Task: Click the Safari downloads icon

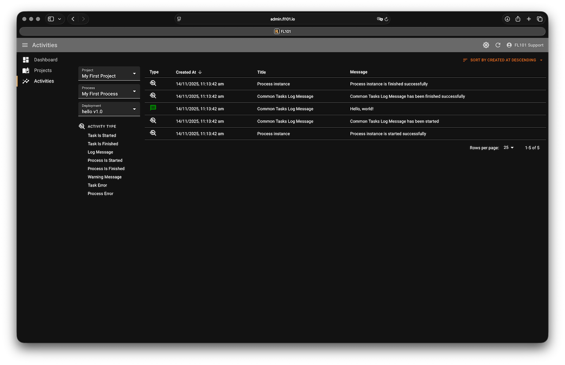Action: tap(507, 19)
